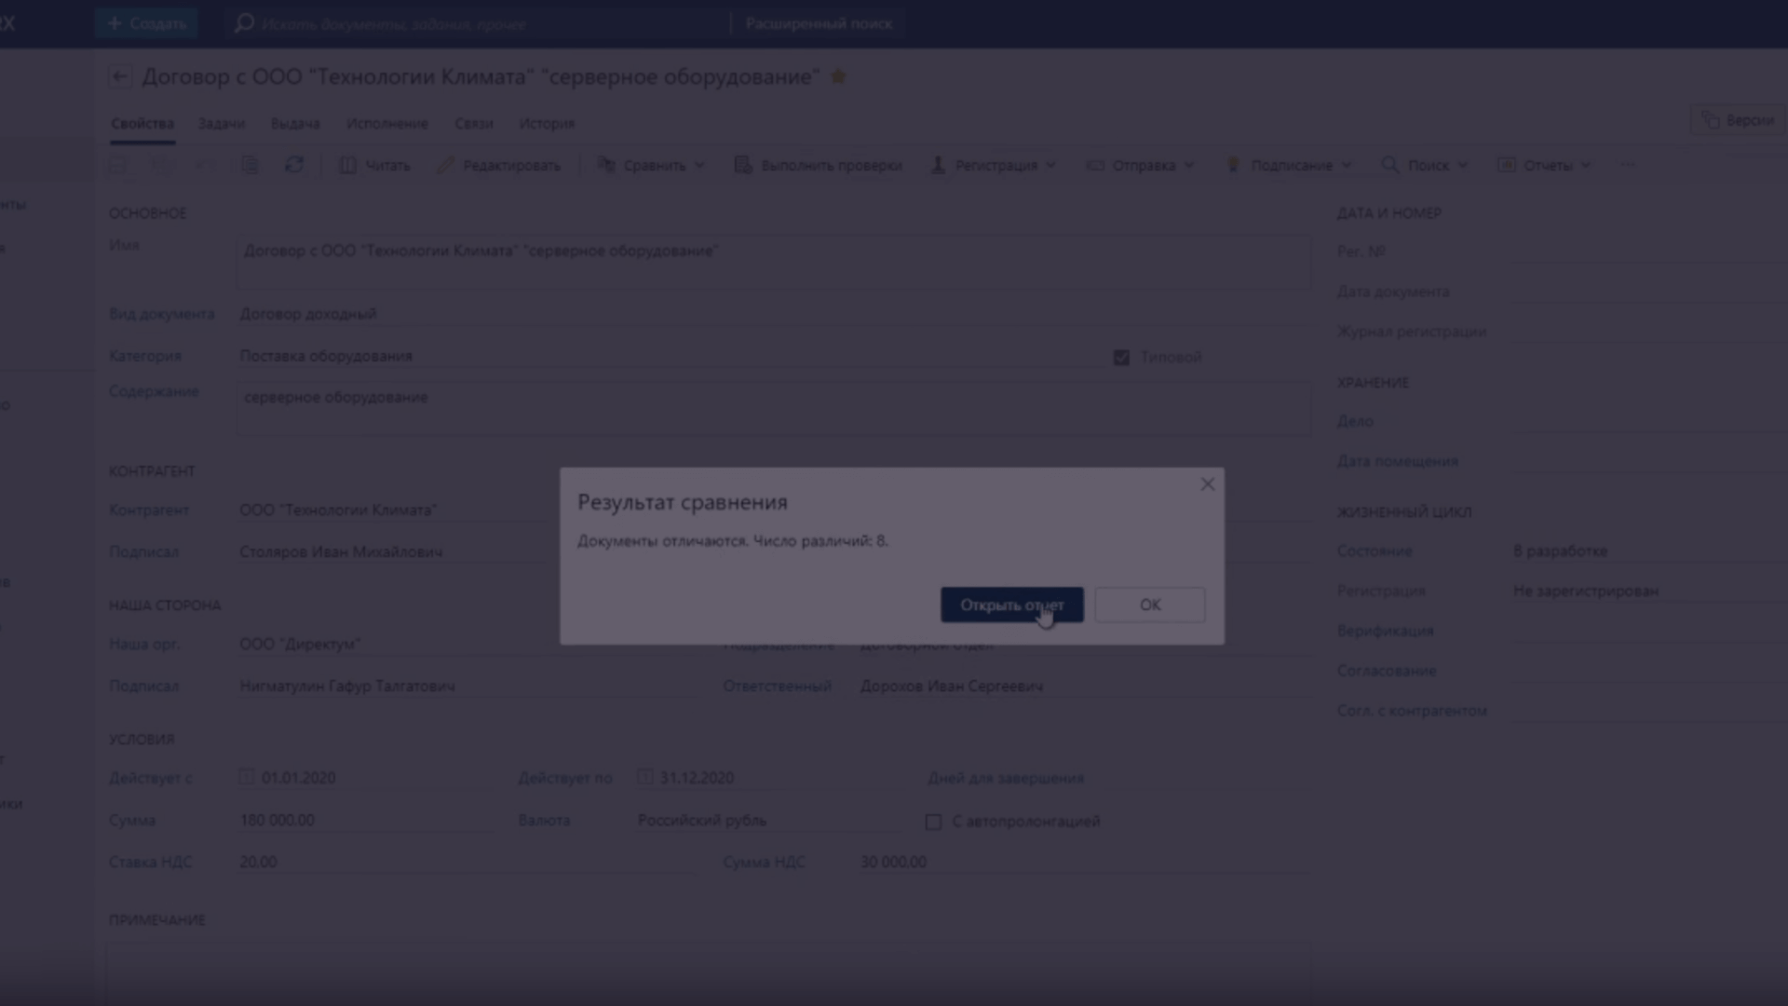Expand the Регистрация dropdown menu
The width and height of the screenshot is (1788, 1006).
[x=1051, y=165]
